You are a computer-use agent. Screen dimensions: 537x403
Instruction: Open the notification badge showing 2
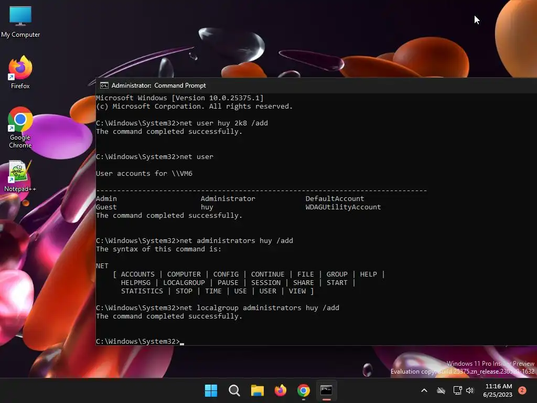(522, 390)
